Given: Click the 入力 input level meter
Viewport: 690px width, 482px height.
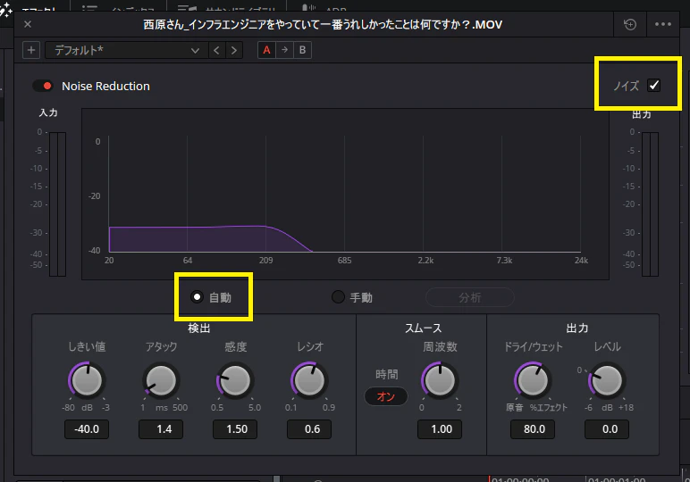Looking at the screenshot, I should pos(57,204).
